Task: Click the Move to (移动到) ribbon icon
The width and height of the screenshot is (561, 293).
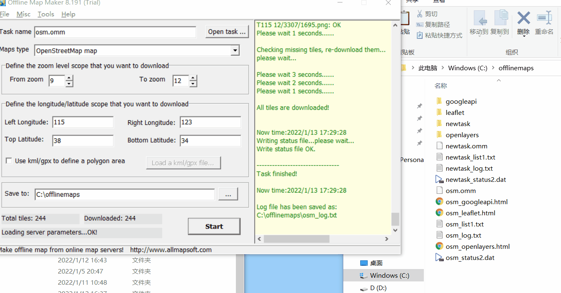Action: 479,19
